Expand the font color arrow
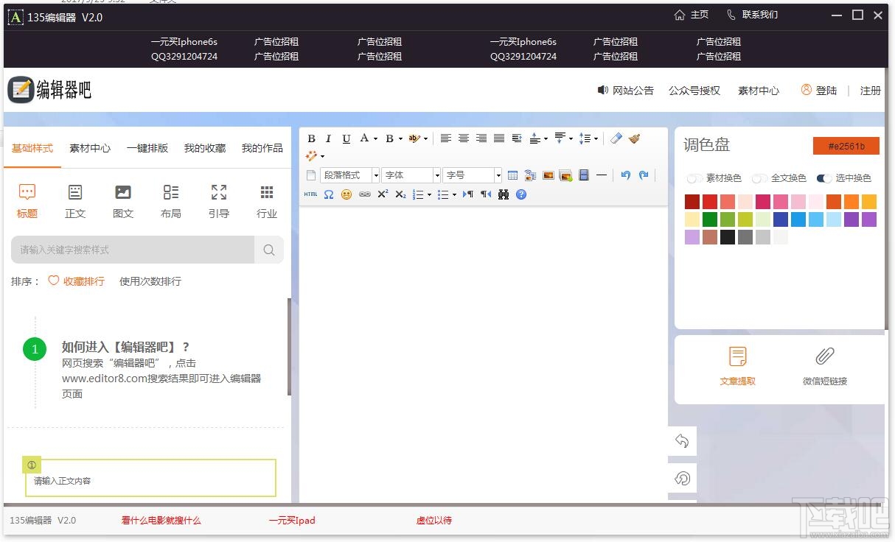895x542 pixels. 375,138
